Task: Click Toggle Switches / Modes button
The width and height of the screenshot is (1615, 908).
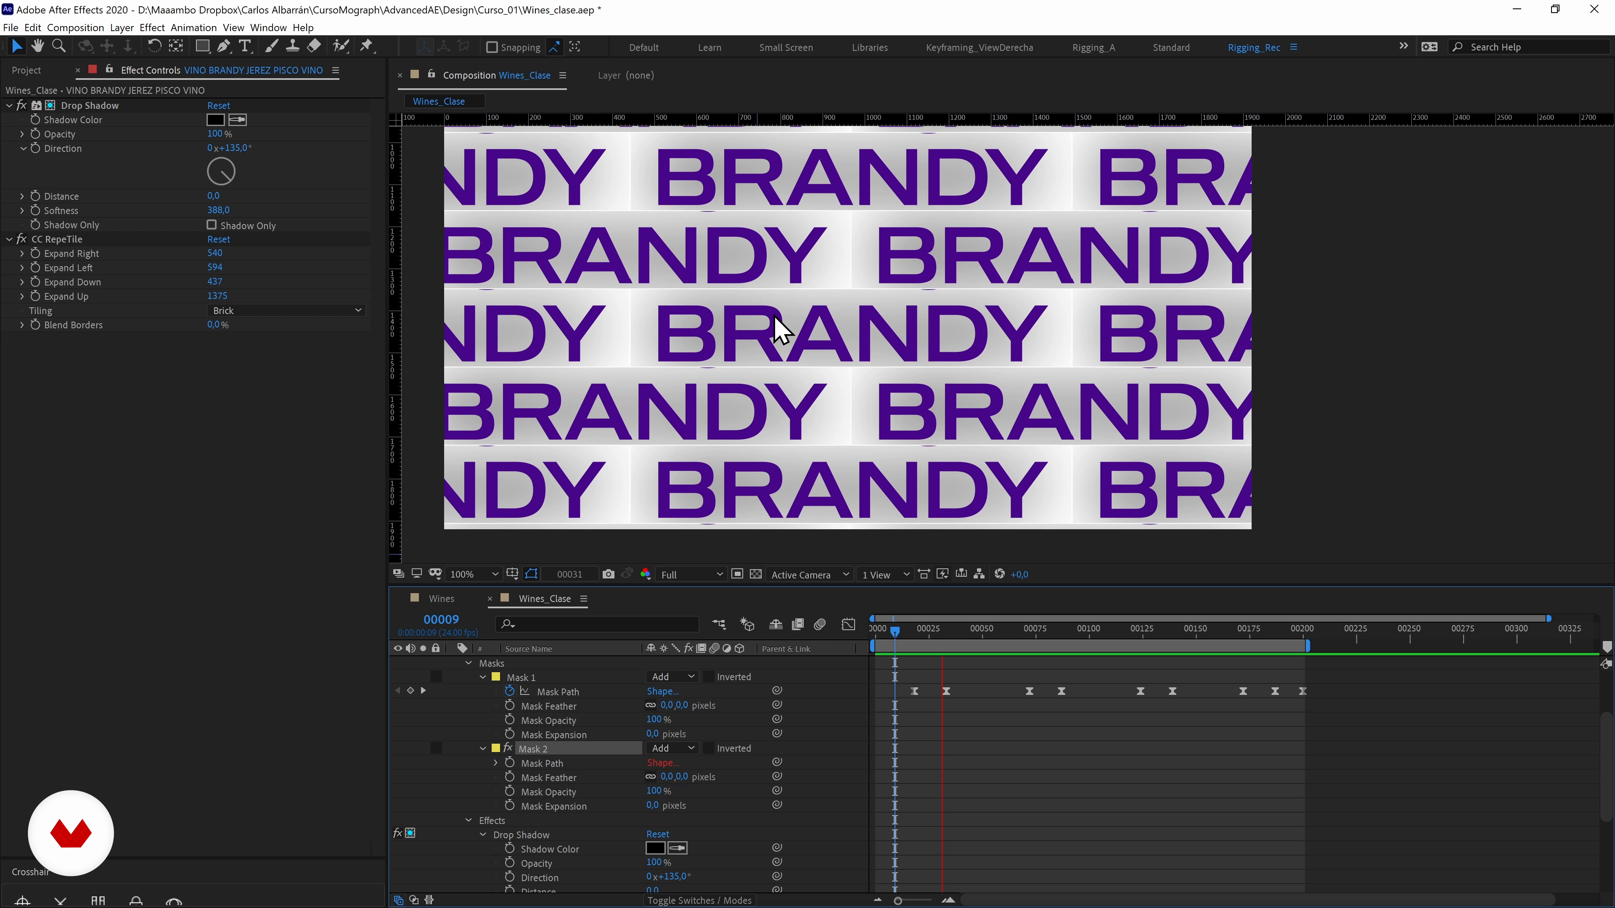Action: click(x=700, y=900)
